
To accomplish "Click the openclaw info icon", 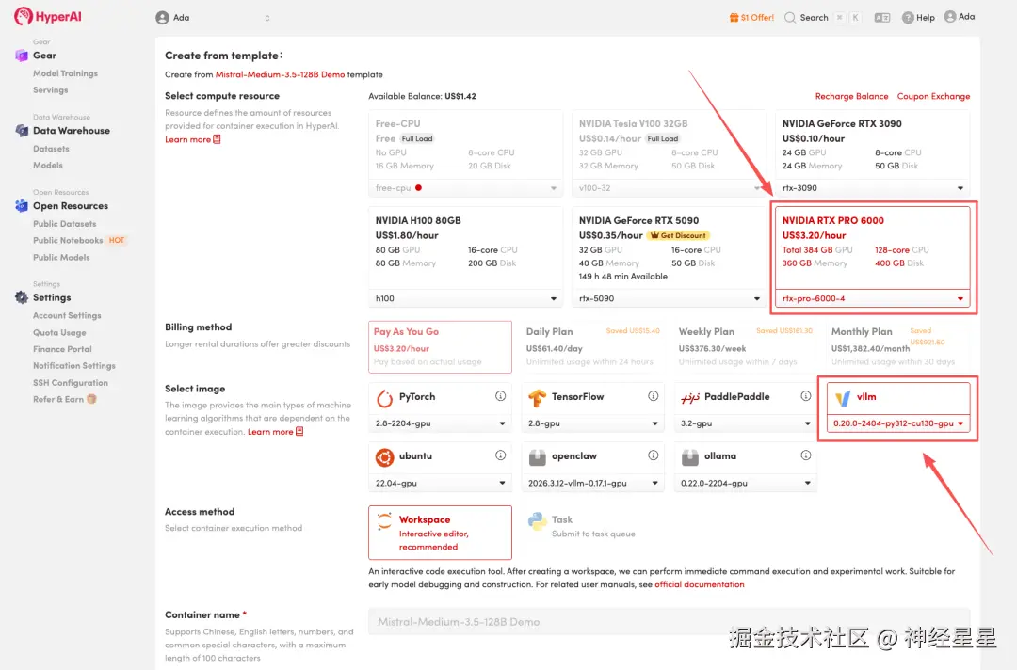I will pyautogui.click(x=654, y=455).
